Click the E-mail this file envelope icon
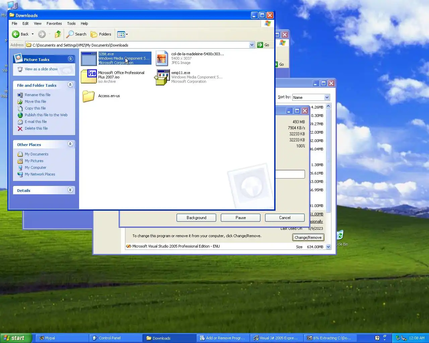The image size is (429, 343). (20, 122)
